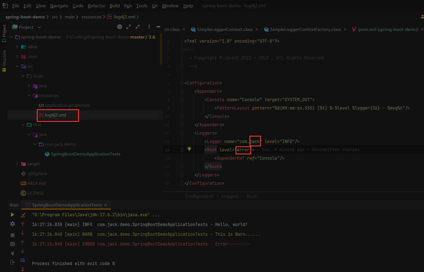
Task: Open the Project panel options menu
Action: (149, 27)
